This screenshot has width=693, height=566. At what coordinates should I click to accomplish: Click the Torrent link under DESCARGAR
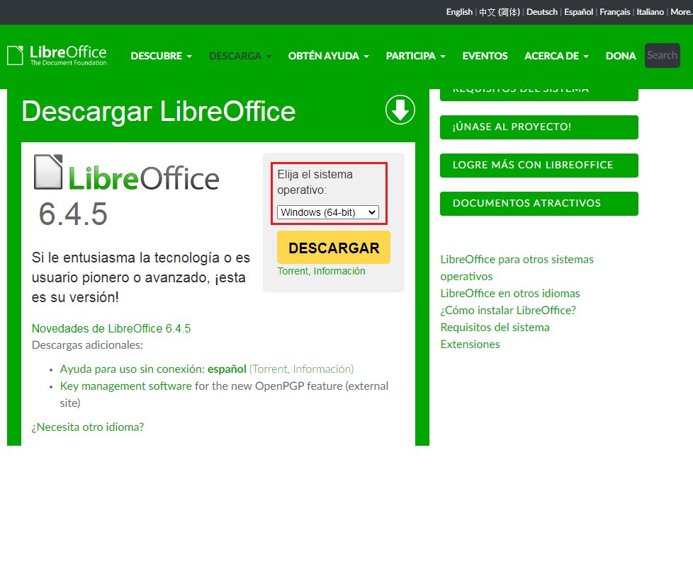point(293,271)
